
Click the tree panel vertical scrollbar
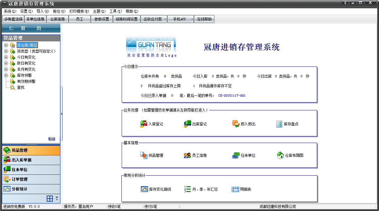pos(62,113)
